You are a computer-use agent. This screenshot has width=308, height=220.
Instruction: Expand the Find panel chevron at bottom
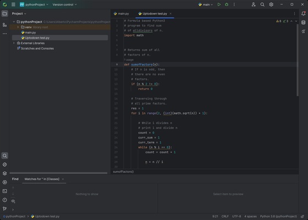pyautogui.click(x=13, y=210)
